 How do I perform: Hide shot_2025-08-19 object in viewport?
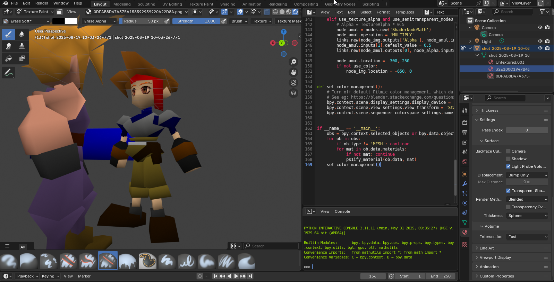(540, 48)
